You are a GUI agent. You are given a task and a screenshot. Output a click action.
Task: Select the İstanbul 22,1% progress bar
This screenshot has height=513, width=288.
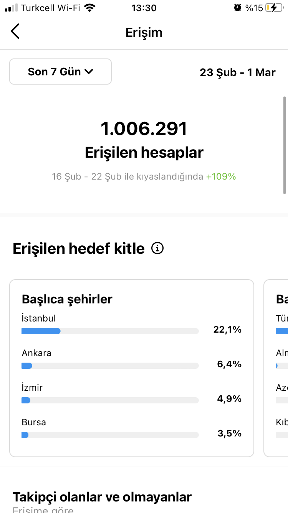110,331
